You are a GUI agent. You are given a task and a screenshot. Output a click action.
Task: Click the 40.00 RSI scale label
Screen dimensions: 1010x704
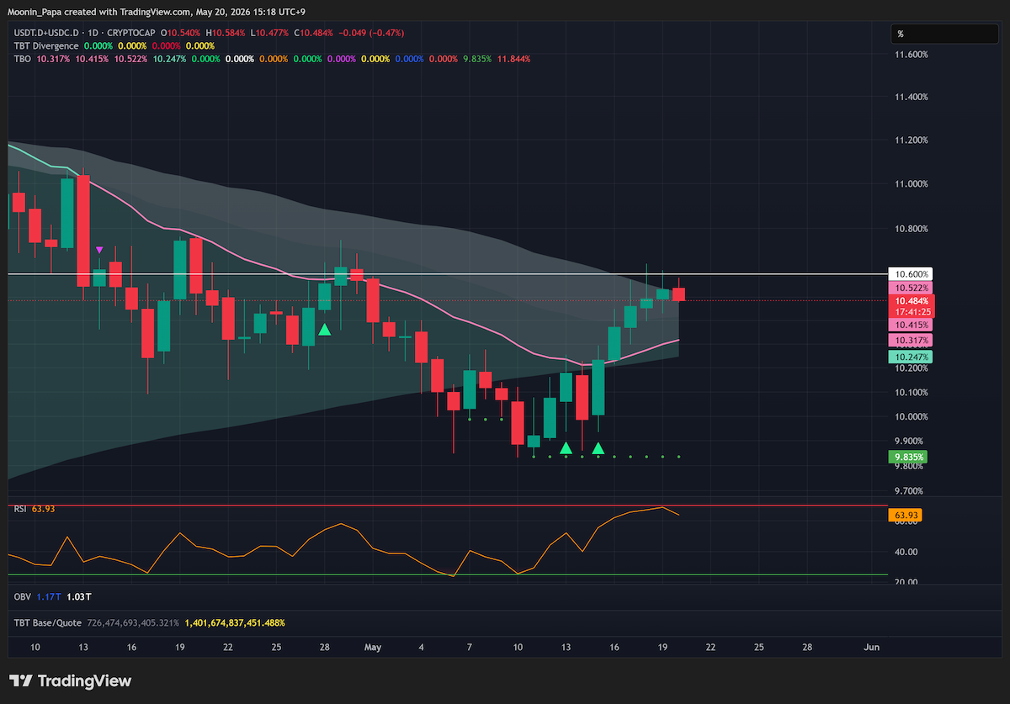[906, 552]
